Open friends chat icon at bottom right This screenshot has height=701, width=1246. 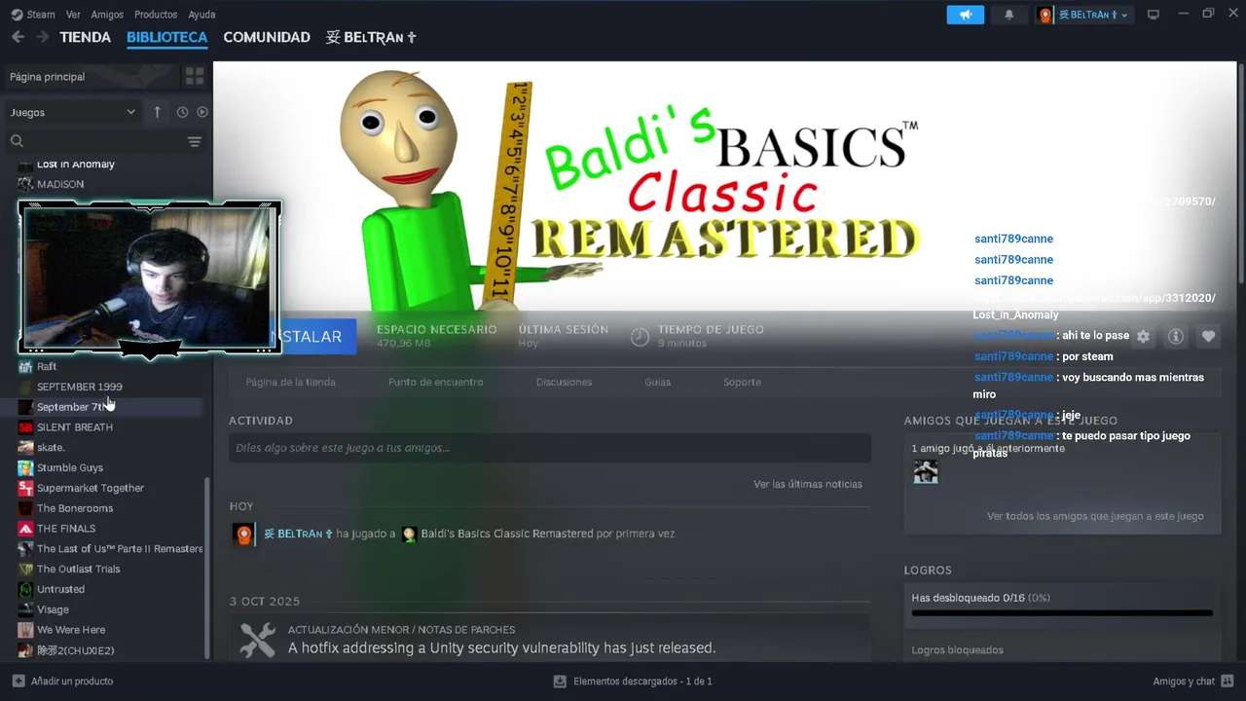1228,681
